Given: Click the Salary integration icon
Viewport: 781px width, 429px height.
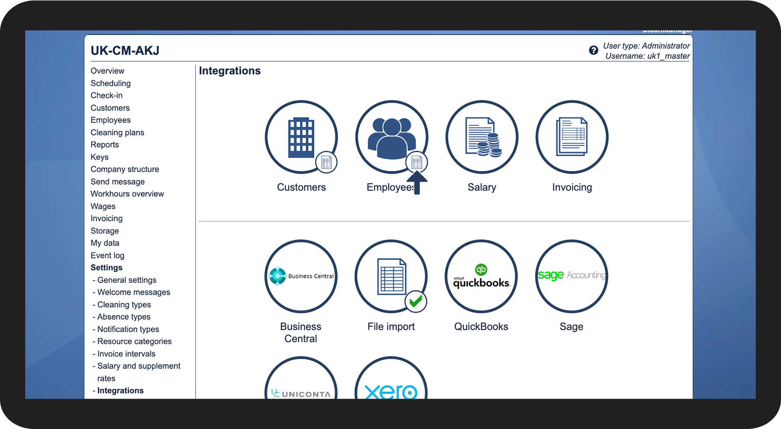Looking at the screenshot, I should tap(482, 137).
